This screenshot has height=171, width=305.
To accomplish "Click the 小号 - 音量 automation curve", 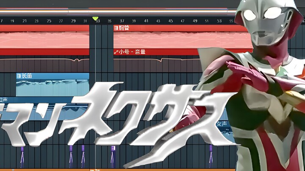I will [157, 60].
